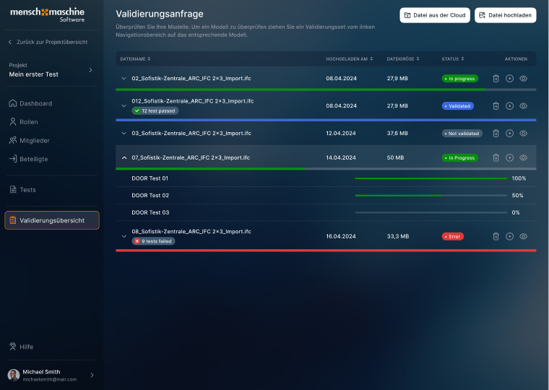The width and height of the screenshot is (549, 390).
Task: Expand the 02_Sofistik-Zentrale file row
Action: click(124, 79)
